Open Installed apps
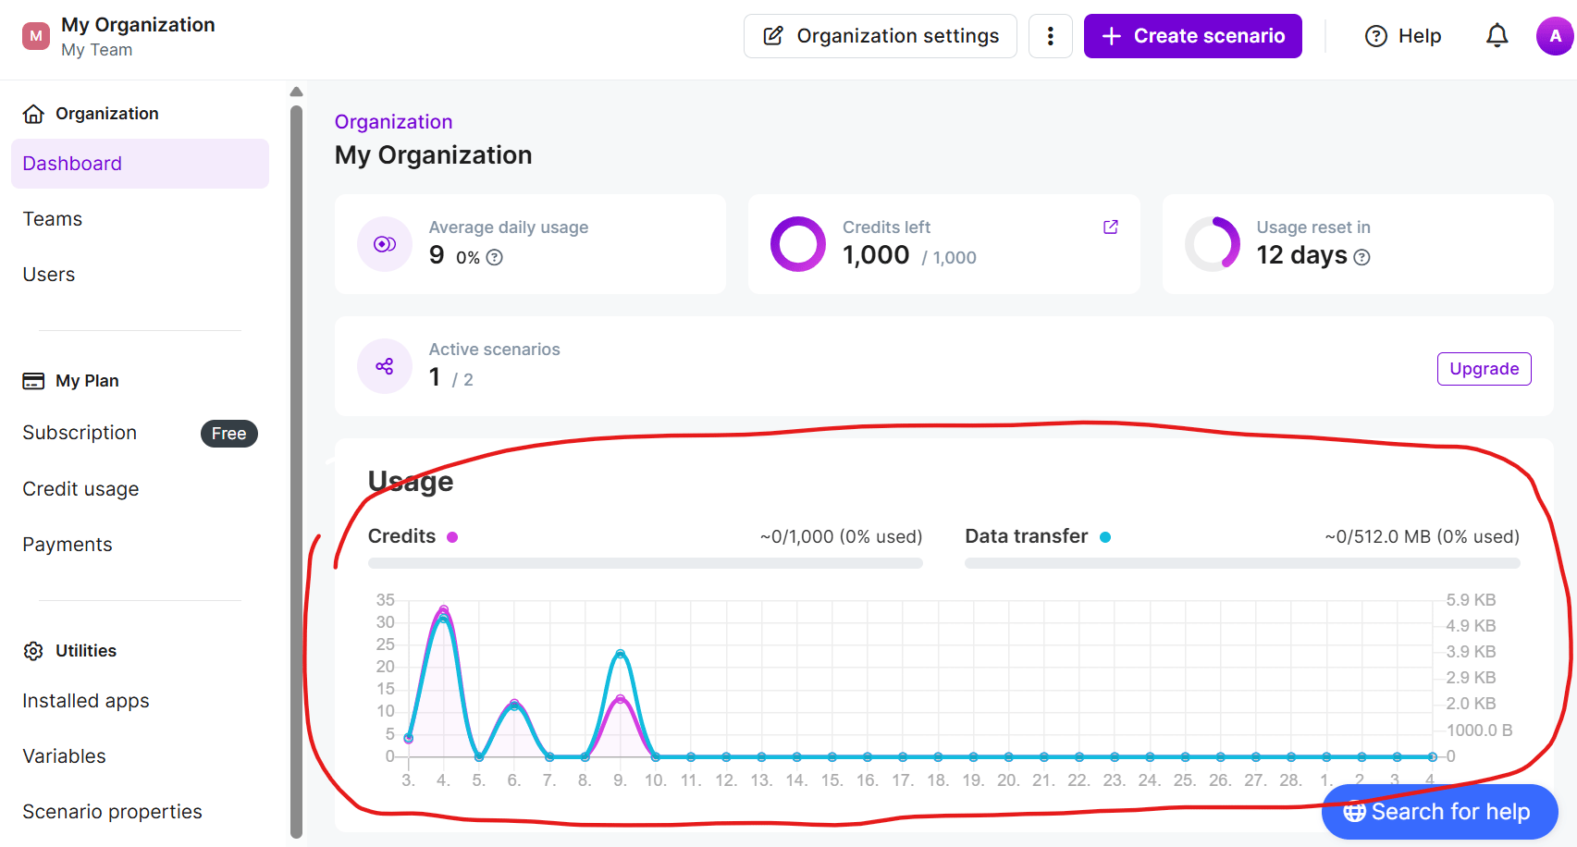The width and height of the screenshot is (1577, 847). pyautogui.click(x=86, y=701)
